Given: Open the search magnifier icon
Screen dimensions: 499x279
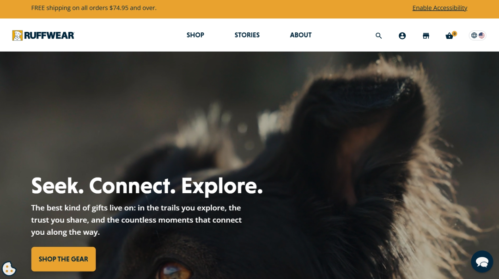Looking at the screenshot, I should pyautogui.click(x=378, y=36).
